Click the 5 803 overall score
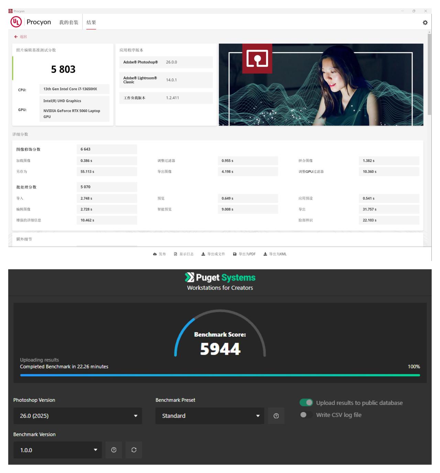Screen dimensions: 440x473 coord(63,69)
